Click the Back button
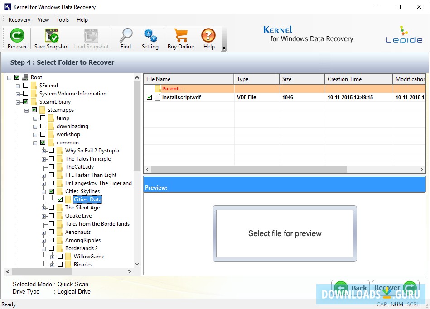Viewport: 430px width, 309px height. [350, 288]
